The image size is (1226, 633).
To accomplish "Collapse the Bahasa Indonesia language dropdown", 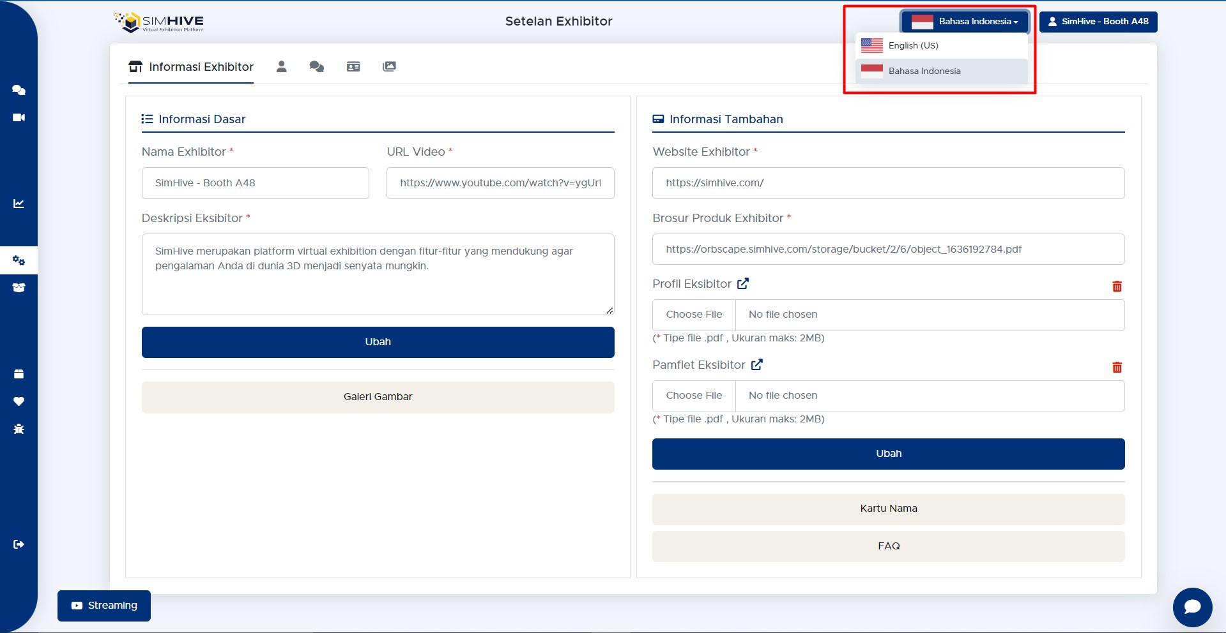I will tap(965, 22).
